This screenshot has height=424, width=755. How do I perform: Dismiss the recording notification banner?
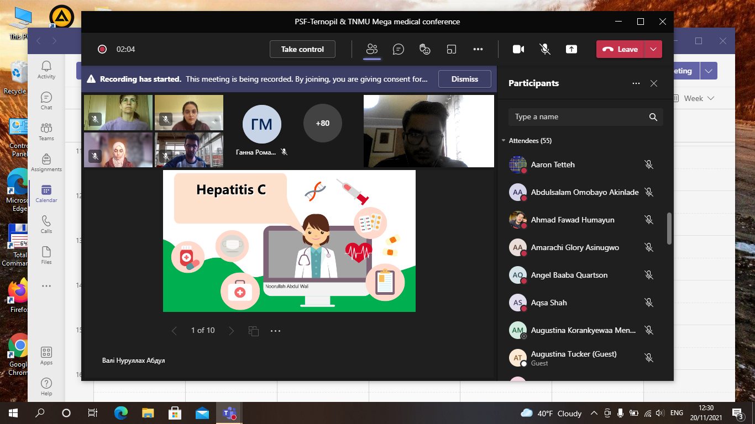(x=464, y=79)
